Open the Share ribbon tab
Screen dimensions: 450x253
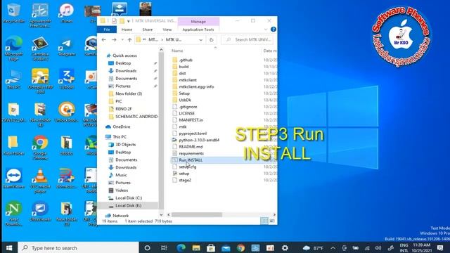pos(147,30)
